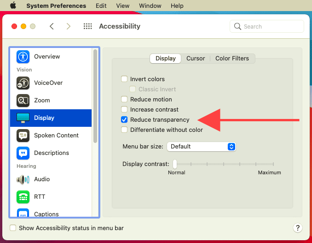312x243 pixels.
Task: Enable Reduce motion checkbox
Action: (x=124, y=99)
